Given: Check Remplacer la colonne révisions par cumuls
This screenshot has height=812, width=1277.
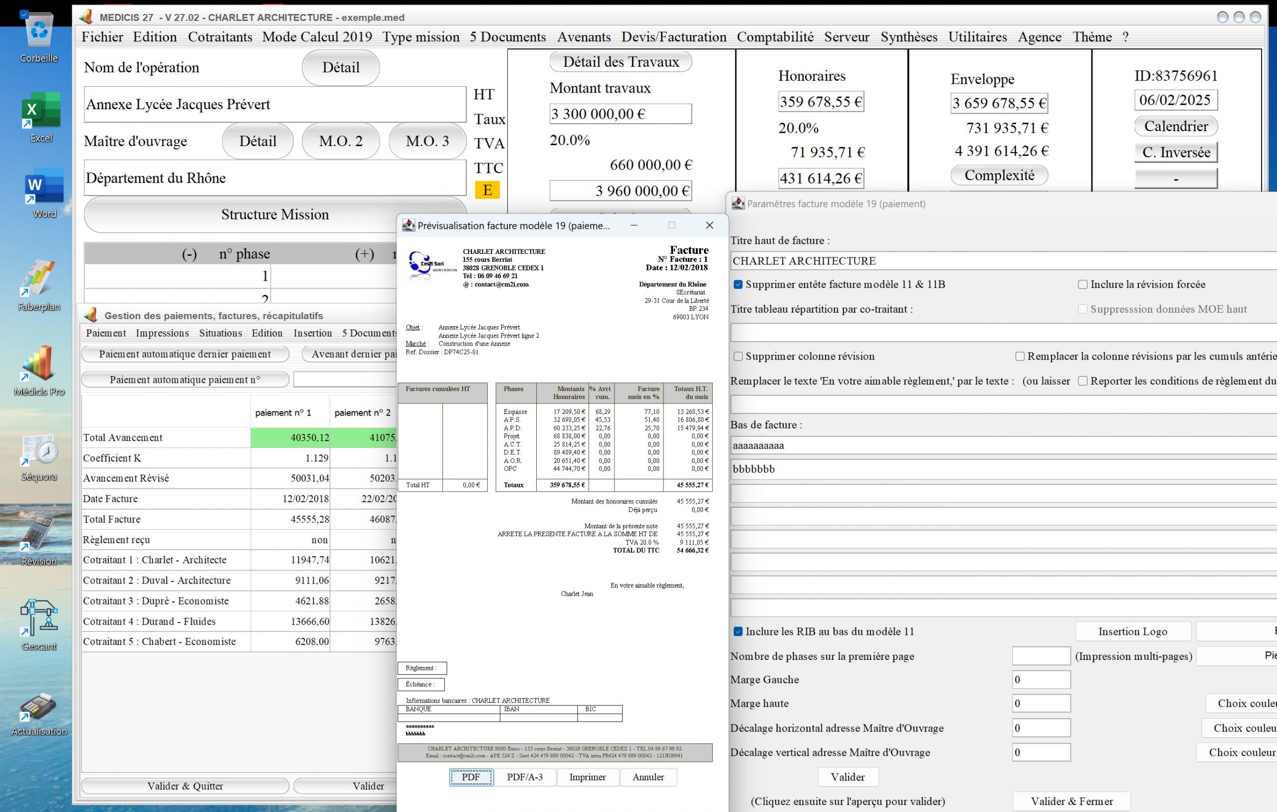Looking at the screenshot, I should [x=1019, y=356].
